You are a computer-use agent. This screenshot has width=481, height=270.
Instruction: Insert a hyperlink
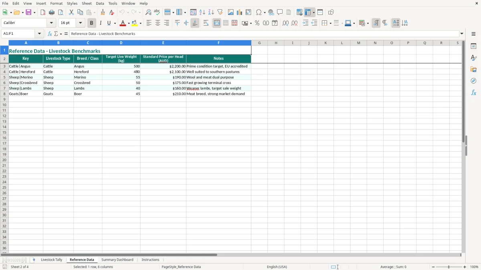[271, 12]
